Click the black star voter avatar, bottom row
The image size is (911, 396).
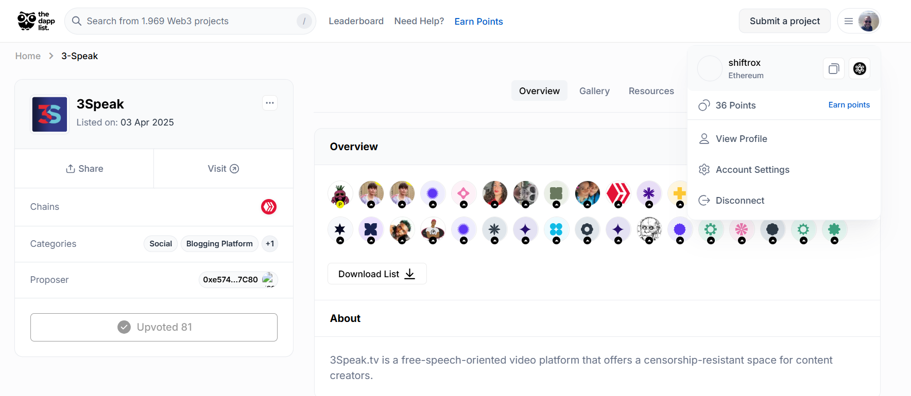[340, 230]
